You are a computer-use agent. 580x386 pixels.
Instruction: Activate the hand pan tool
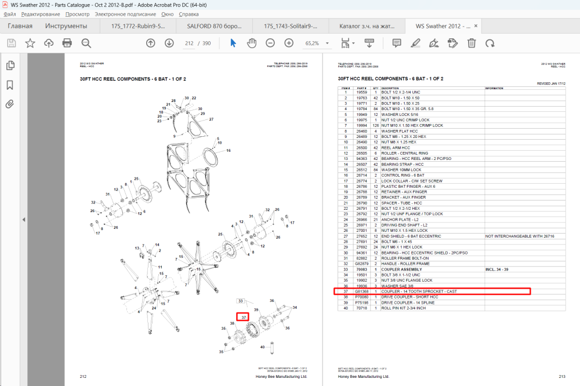pyautogui.click(x=252, y=43)
